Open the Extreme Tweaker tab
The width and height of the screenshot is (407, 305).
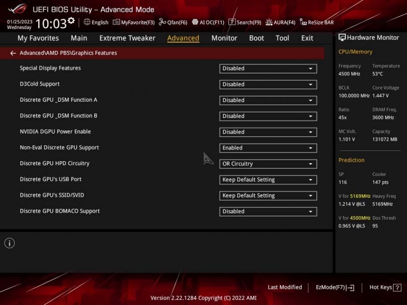tap(127, 38)
